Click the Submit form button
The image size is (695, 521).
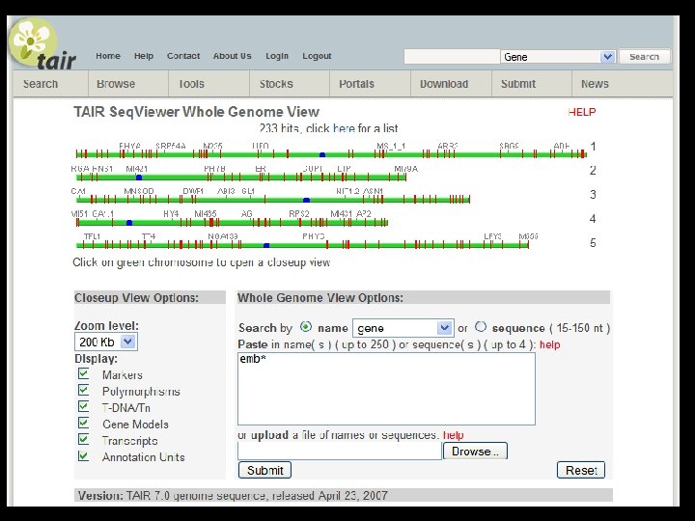point(264,470)
